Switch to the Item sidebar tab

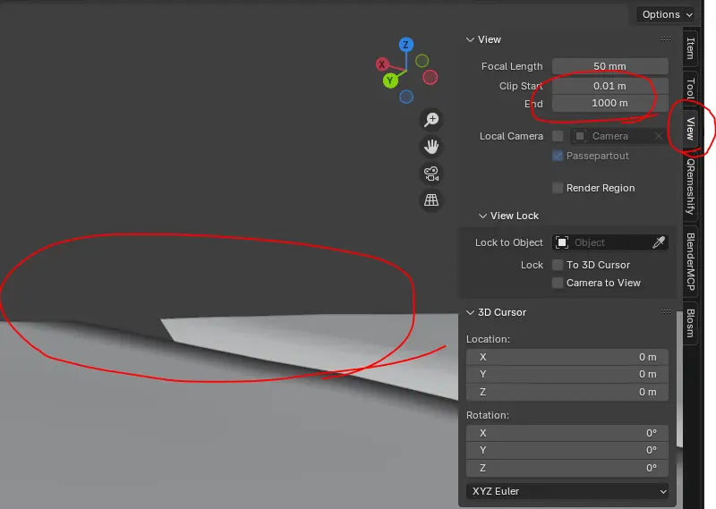tap(690, 48)
